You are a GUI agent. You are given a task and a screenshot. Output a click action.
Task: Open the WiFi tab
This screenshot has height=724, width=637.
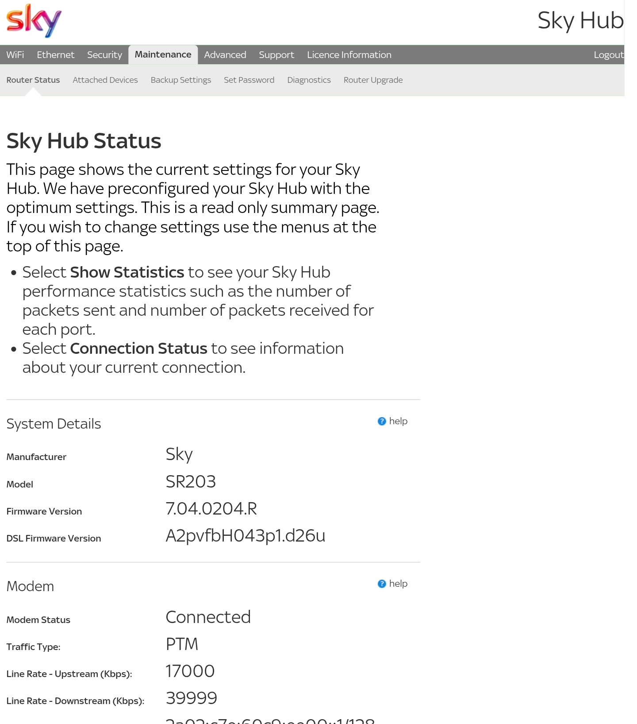click(x=15, y=55)
